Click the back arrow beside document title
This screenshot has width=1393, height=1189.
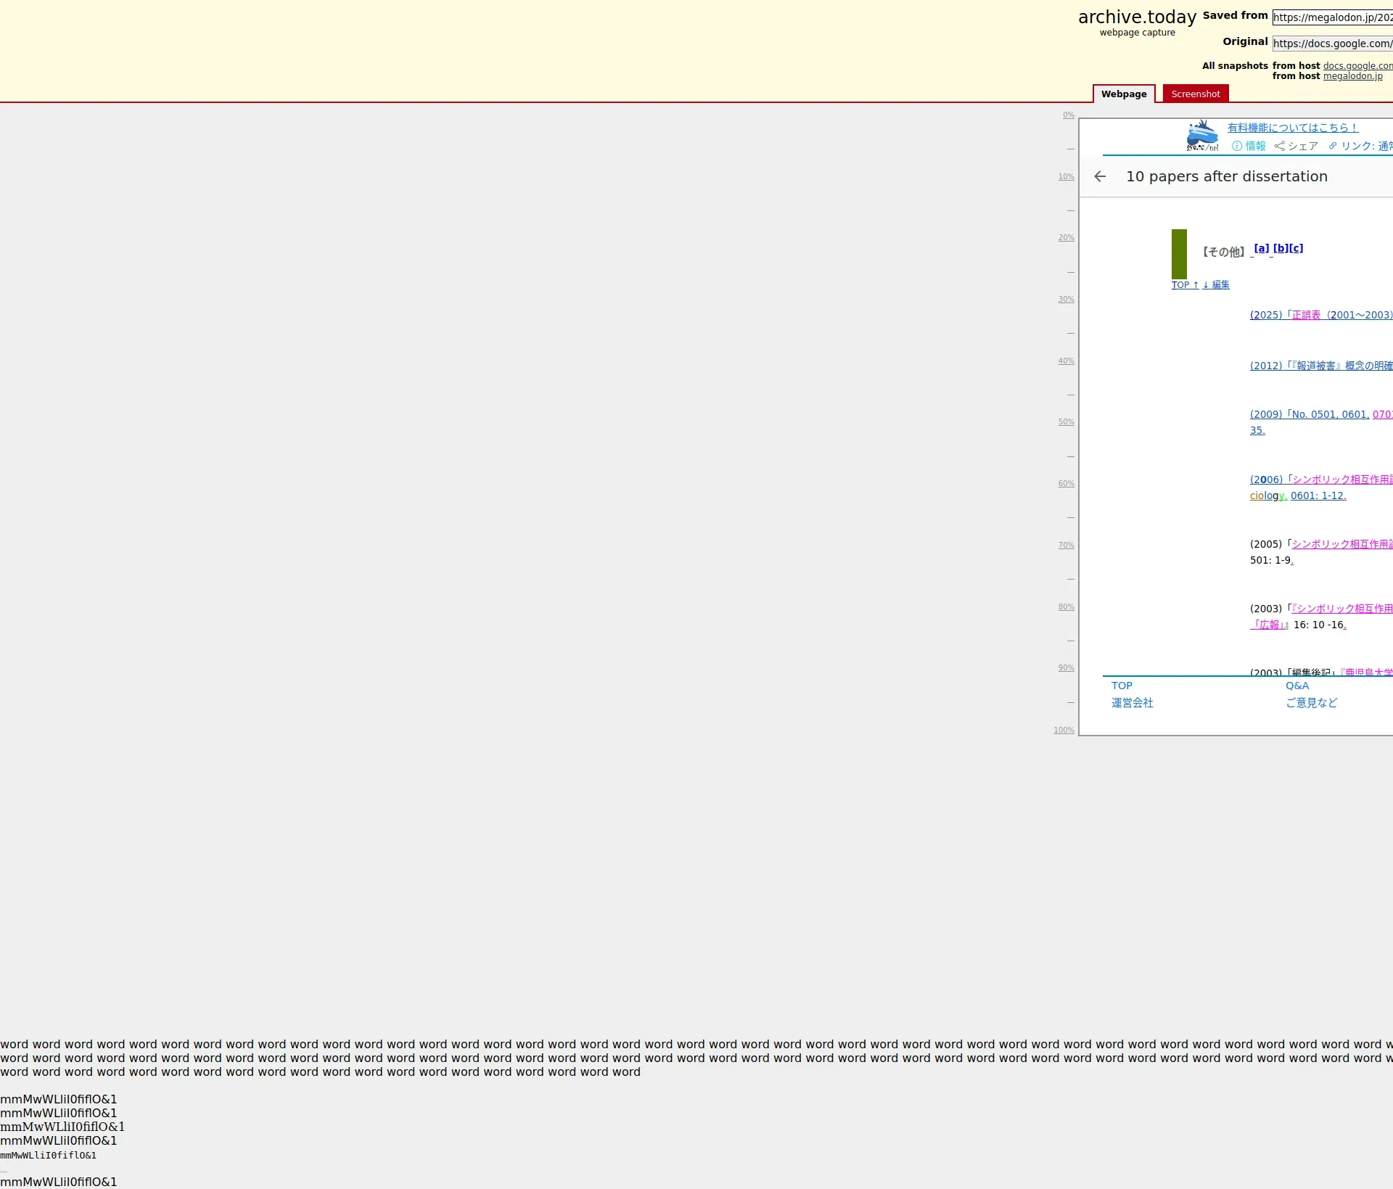1100,176
